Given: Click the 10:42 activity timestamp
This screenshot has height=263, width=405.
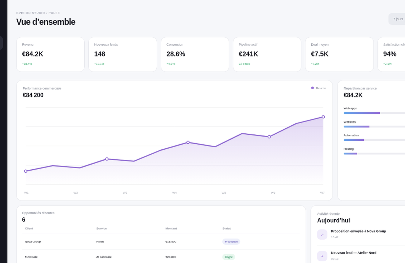Looking at the screenshot, I should point(335,237).
